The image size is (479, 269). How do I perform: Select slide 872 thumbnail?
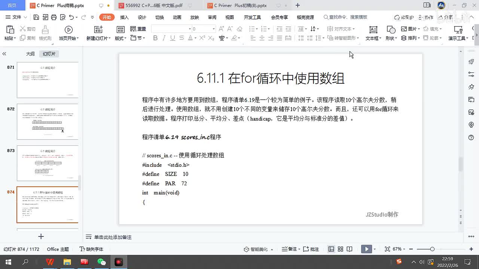tap(48, 122)
